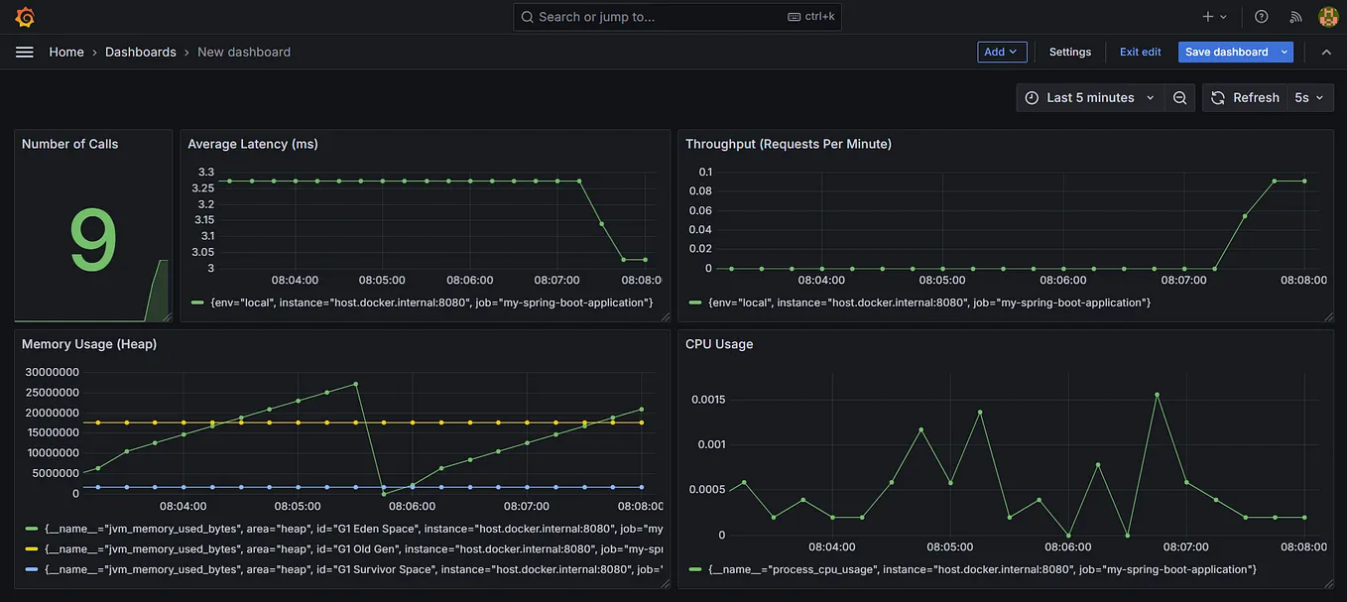Screen dimensions: 1347x602
Task: Open the main navigation hamburger menu
Action: 24,52
